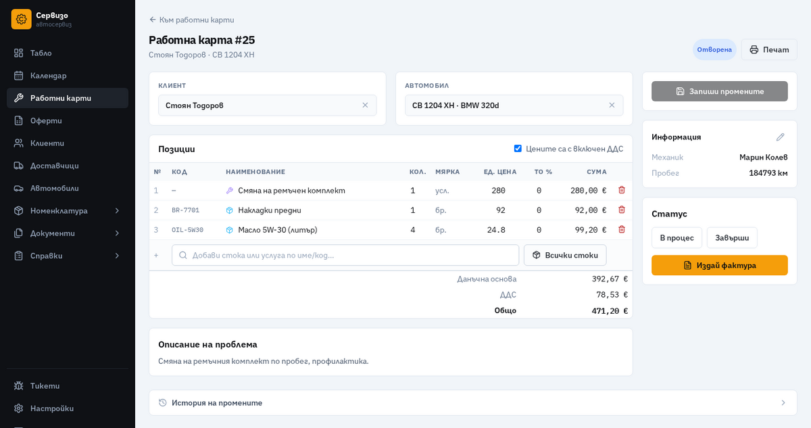Edit Информация with the pencil icon
This screenshot has width=811, height=428.
point(781,137)
